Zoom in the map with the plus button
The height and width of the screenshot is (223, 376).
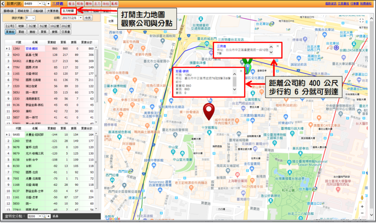click(x=362, y=207)
